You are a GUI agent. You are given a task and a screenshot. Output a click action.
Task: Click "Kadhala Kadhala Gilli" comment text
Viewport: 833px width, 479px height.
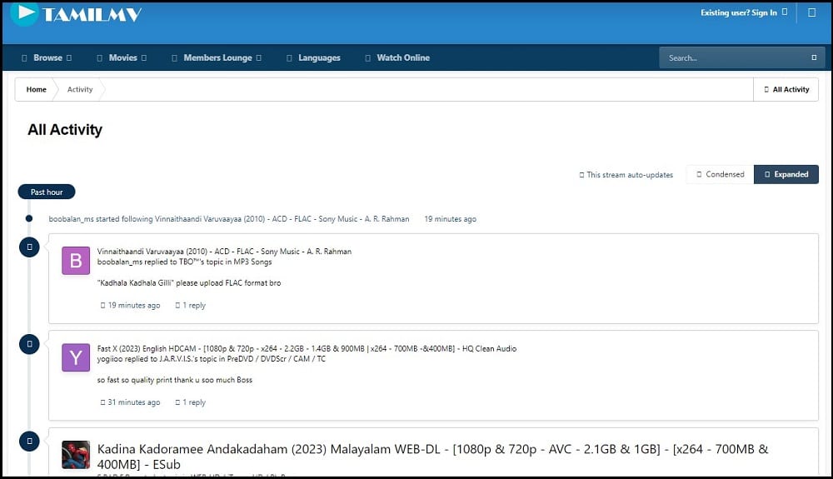[189, 283]
